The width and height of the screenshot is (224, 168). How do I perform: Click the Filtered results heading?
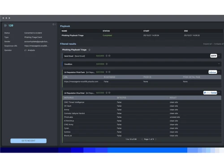click(x=68, y=44)
